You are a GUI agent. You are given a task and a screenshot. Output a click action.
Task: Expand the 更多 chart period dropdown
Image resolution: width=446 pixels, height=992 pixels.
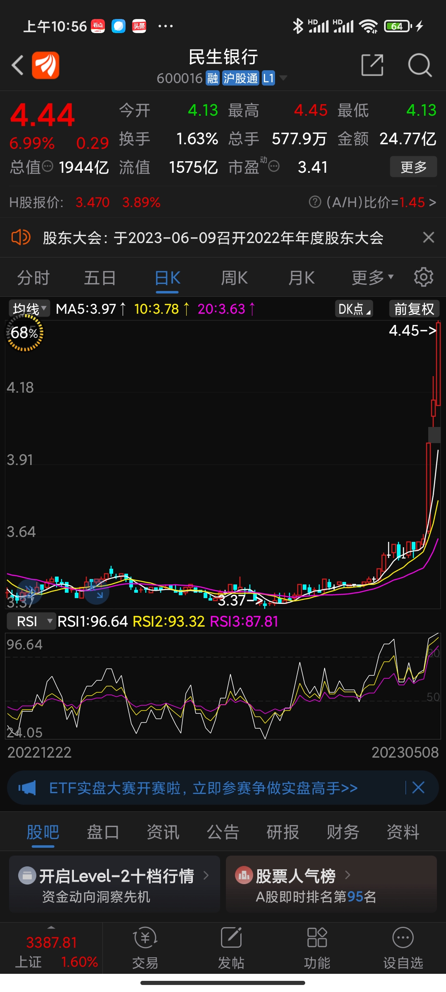click(x=372, y=278)
